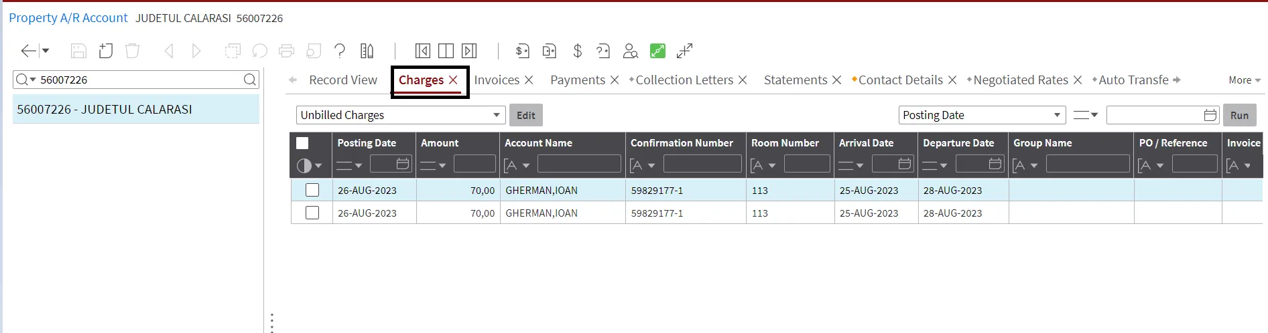Click the split panel layout icon
Image resolution: width=1268 pixels, height=333 pixels.
pyautogui.click(x=446, y=51)
